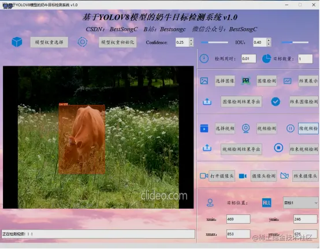The height and width of the screenshot is (249, 320).
Task: Click the 图像检测结果导出 button
Action: tap(241, 101)
